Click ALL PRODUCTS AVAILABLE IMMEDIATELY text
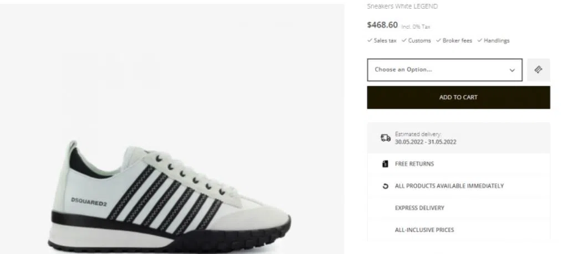 tap(449, 186)
